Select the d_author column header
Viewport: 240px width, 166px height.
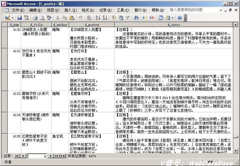click(60, 25)
